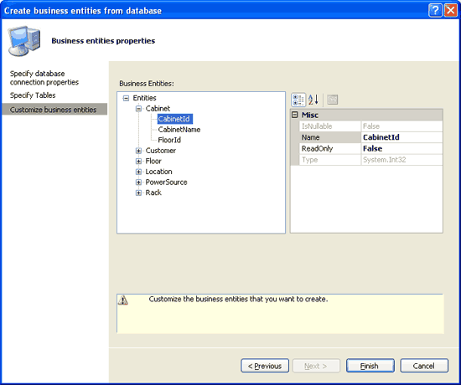This screenshot has height=385, width=461.
Task: Click the IsNullable property row label
Action: pyautogui.click(x=330, y=126)
